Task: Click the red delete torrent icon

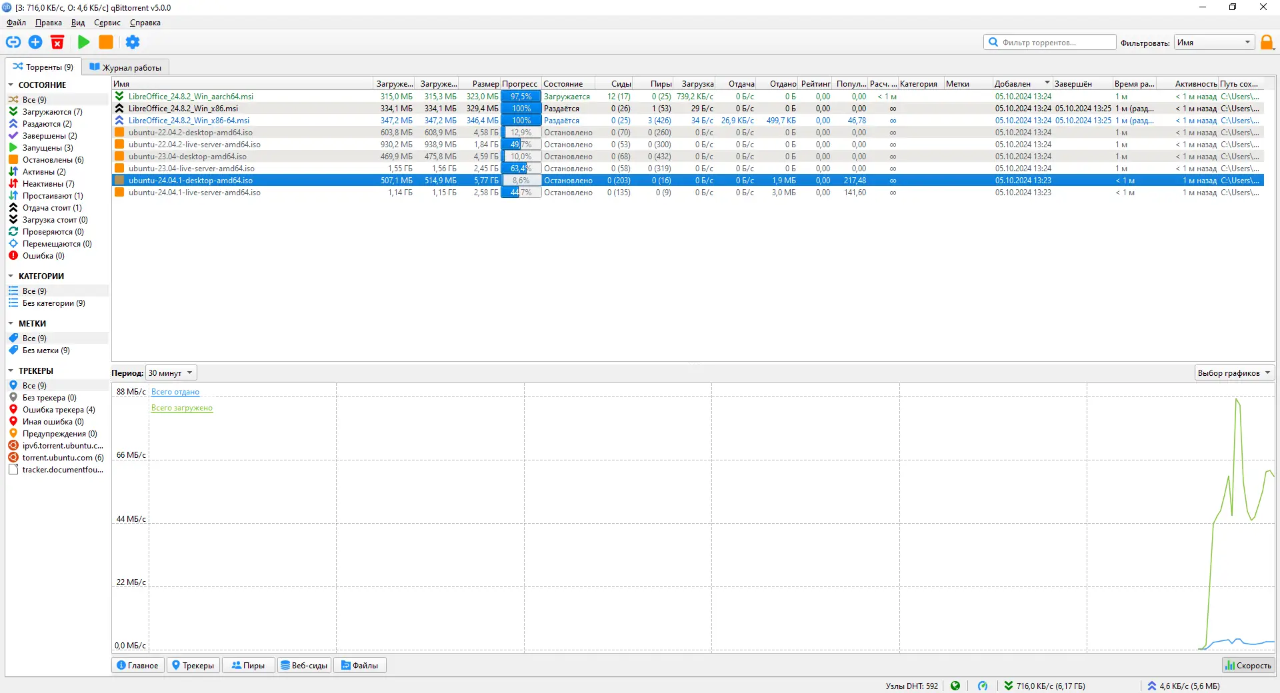Action: point(57,42)
